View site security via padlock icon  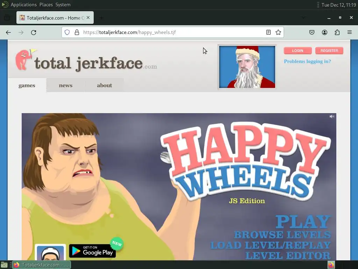tap(77, 32)
